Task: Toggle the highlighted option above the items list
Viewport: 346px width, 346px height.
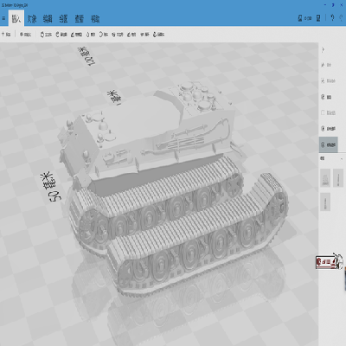Action: [x=329, y=144]
